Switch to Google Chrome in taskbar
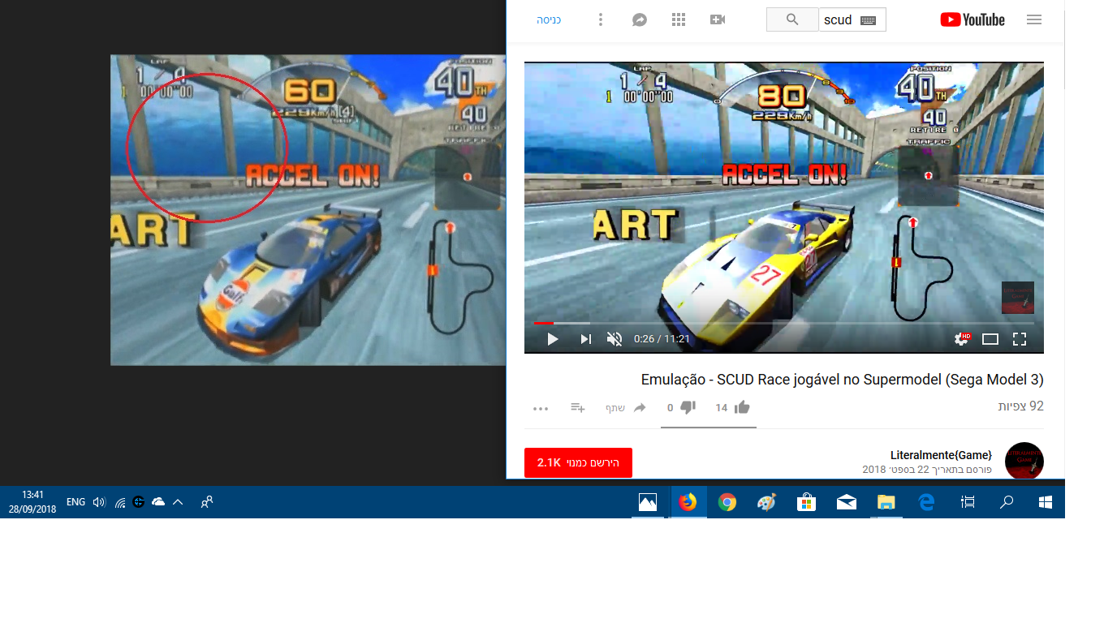1104x623 pixels. coord(727,502)
